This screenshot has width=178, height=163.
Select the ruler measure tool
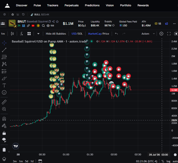4,102
